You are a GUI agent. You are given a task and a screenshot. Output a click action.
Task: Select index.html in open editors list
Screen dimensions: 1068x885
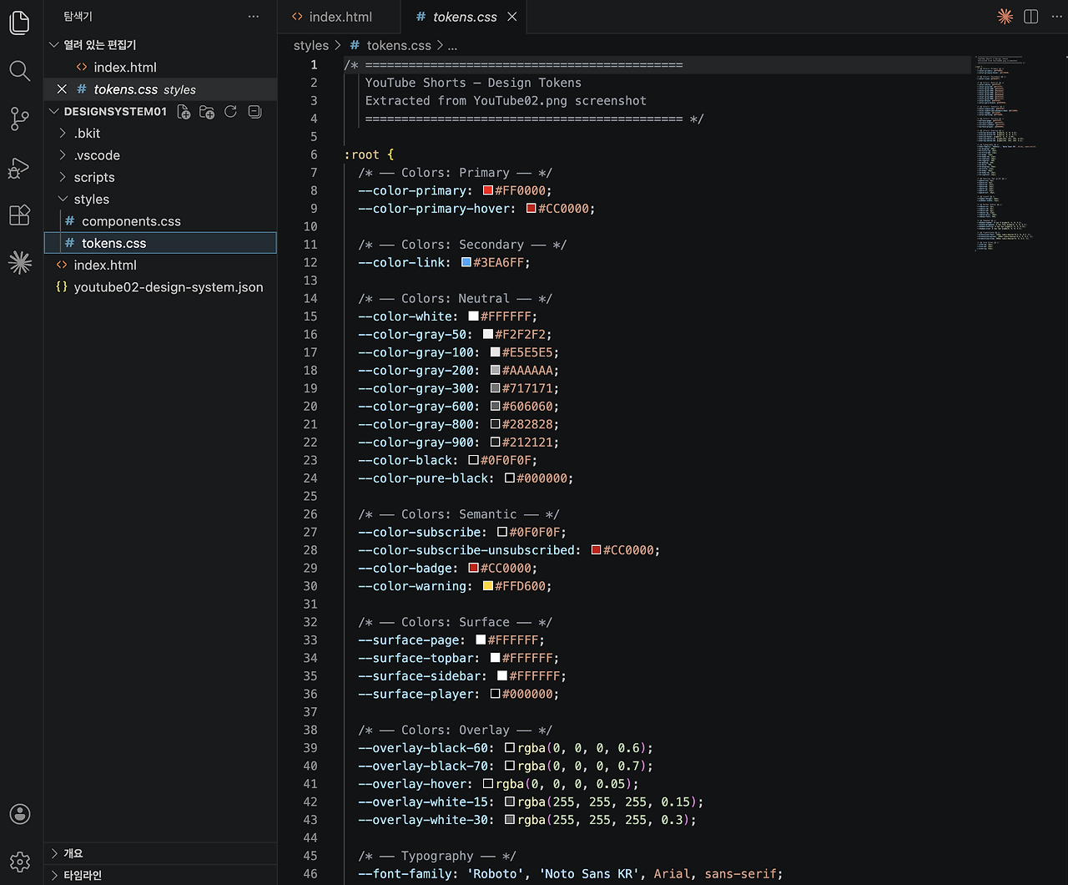click(x=160, y=68)
